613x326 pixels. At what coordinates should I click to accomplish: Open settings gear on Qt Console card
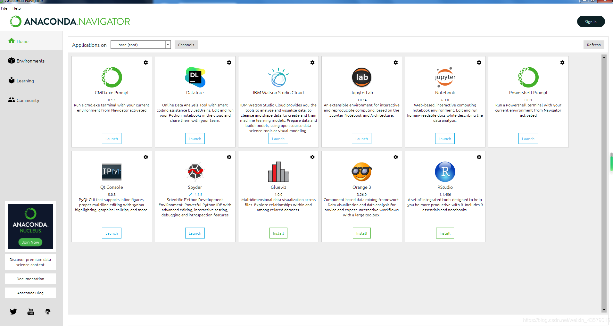146,157
